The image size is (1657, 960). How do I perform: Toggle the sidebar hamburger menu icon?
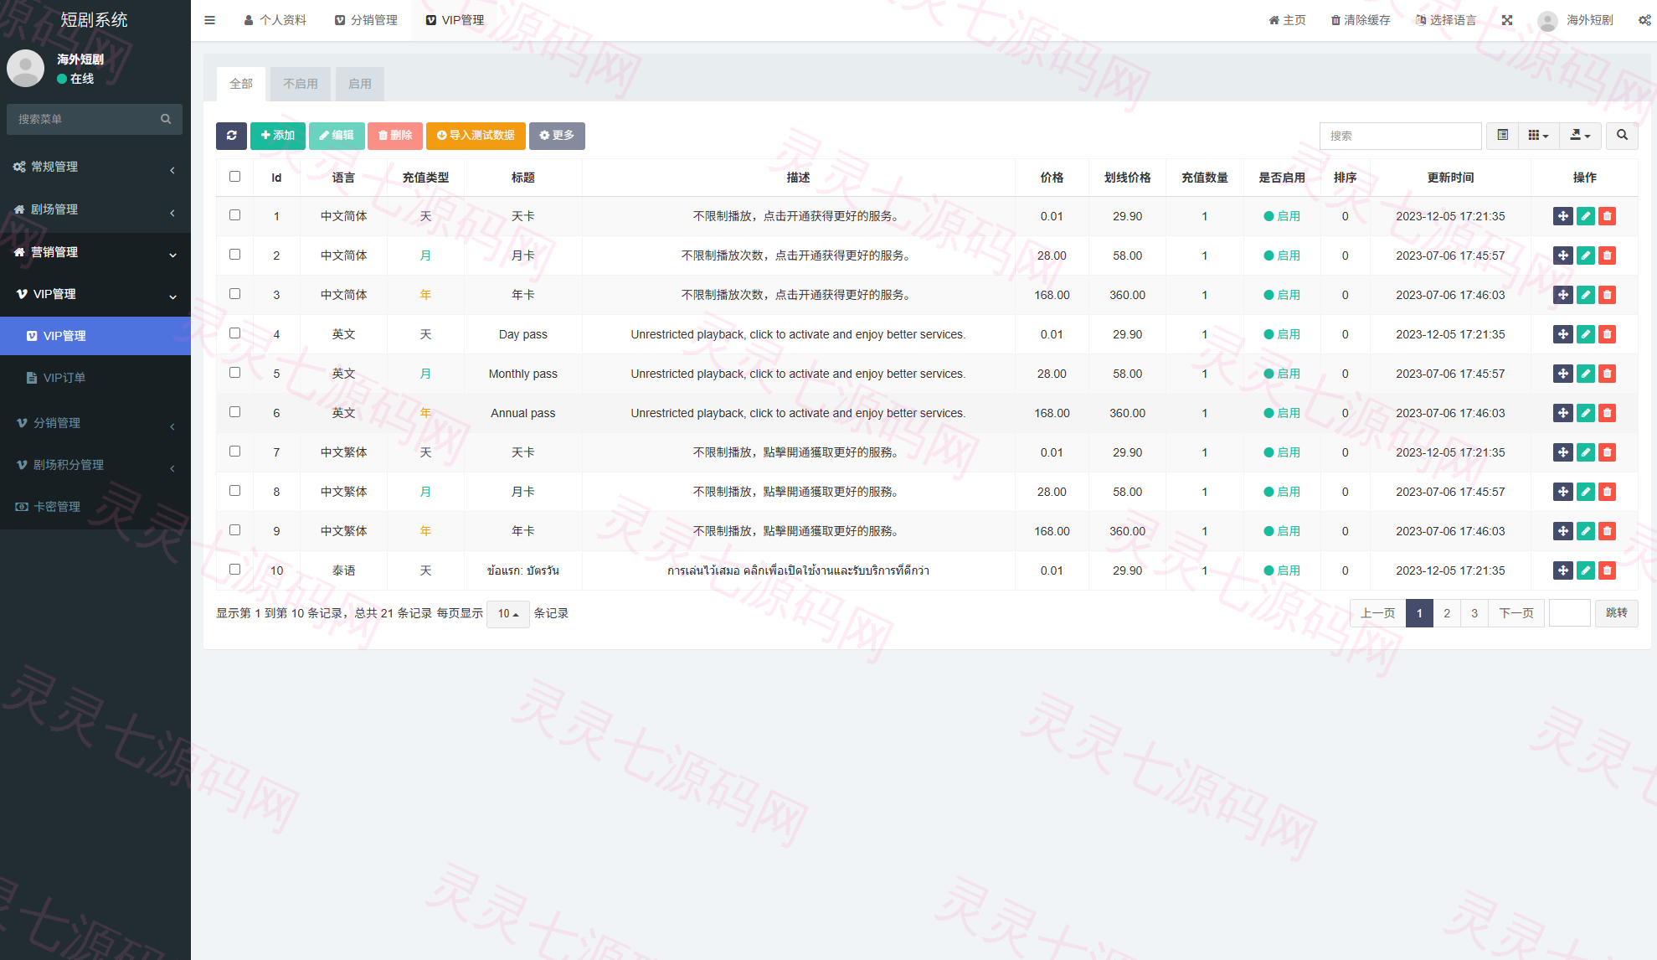click(210, 20)
